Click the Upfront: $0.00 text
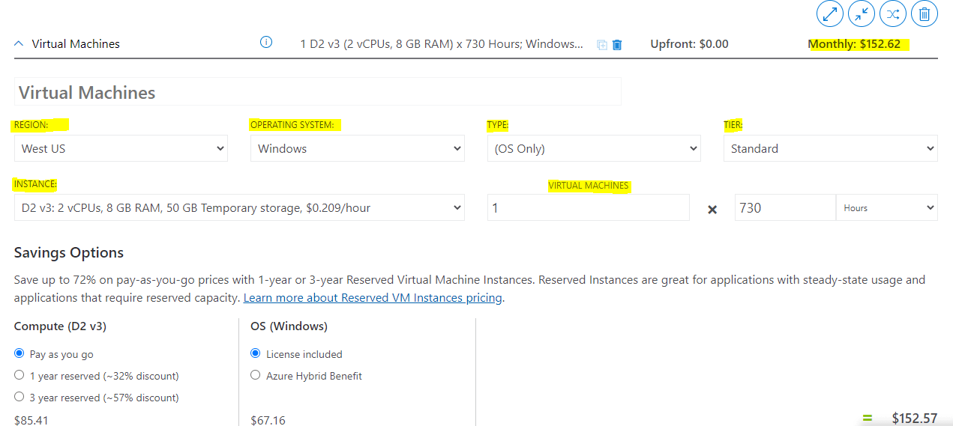Viewport: 953px width, 426px height. [x=690, y=44]
